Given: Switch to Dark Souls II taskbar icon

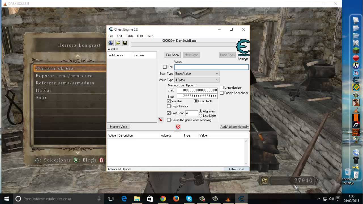Looking at the screenshot, I should pos(228,199).
